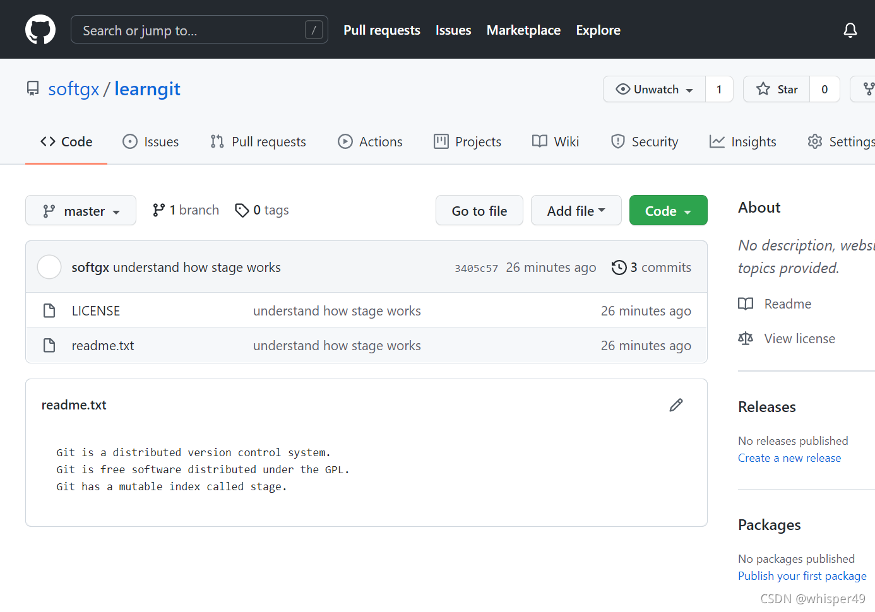This screenshot has width=875, height=612.
Task: Switch to the Issues repository tab
Action: coord(151,142)
